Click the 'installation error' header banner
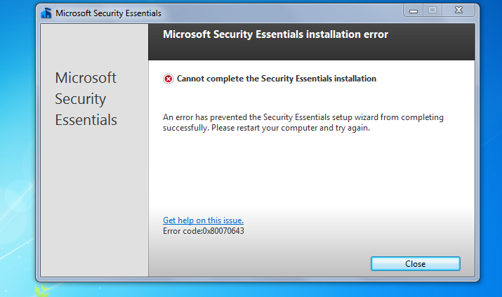 [x=312, y=41]
